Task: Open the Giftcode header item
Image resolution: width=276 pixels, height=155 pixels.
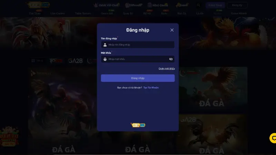Action: (134, 5)
